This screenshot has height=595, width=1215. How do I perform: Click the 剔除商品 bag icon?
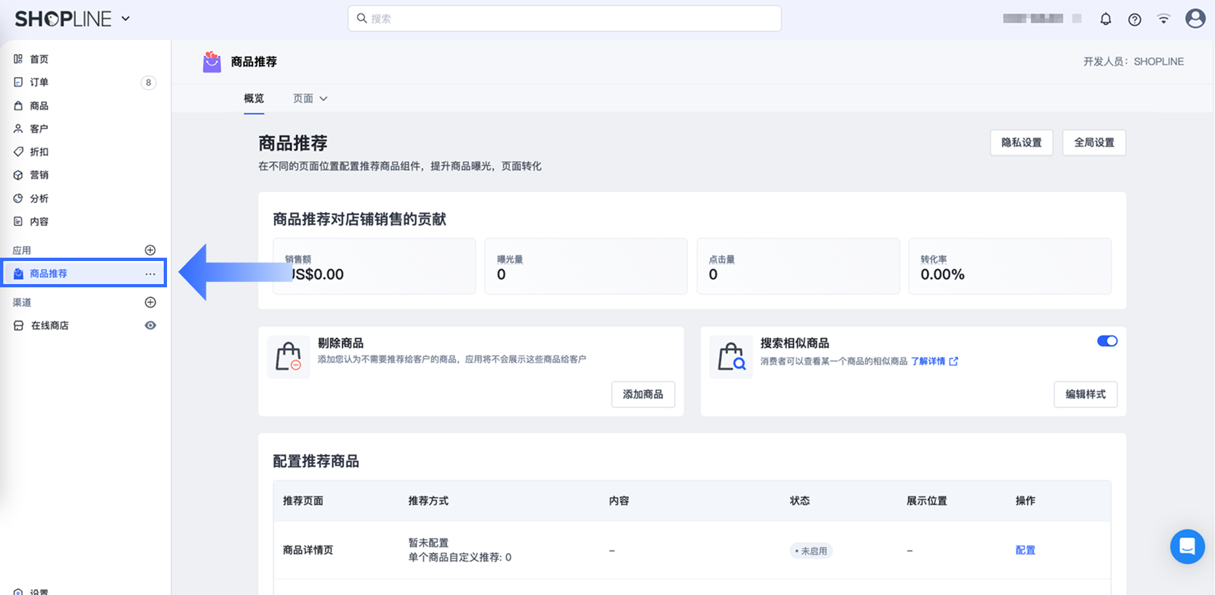289,356
